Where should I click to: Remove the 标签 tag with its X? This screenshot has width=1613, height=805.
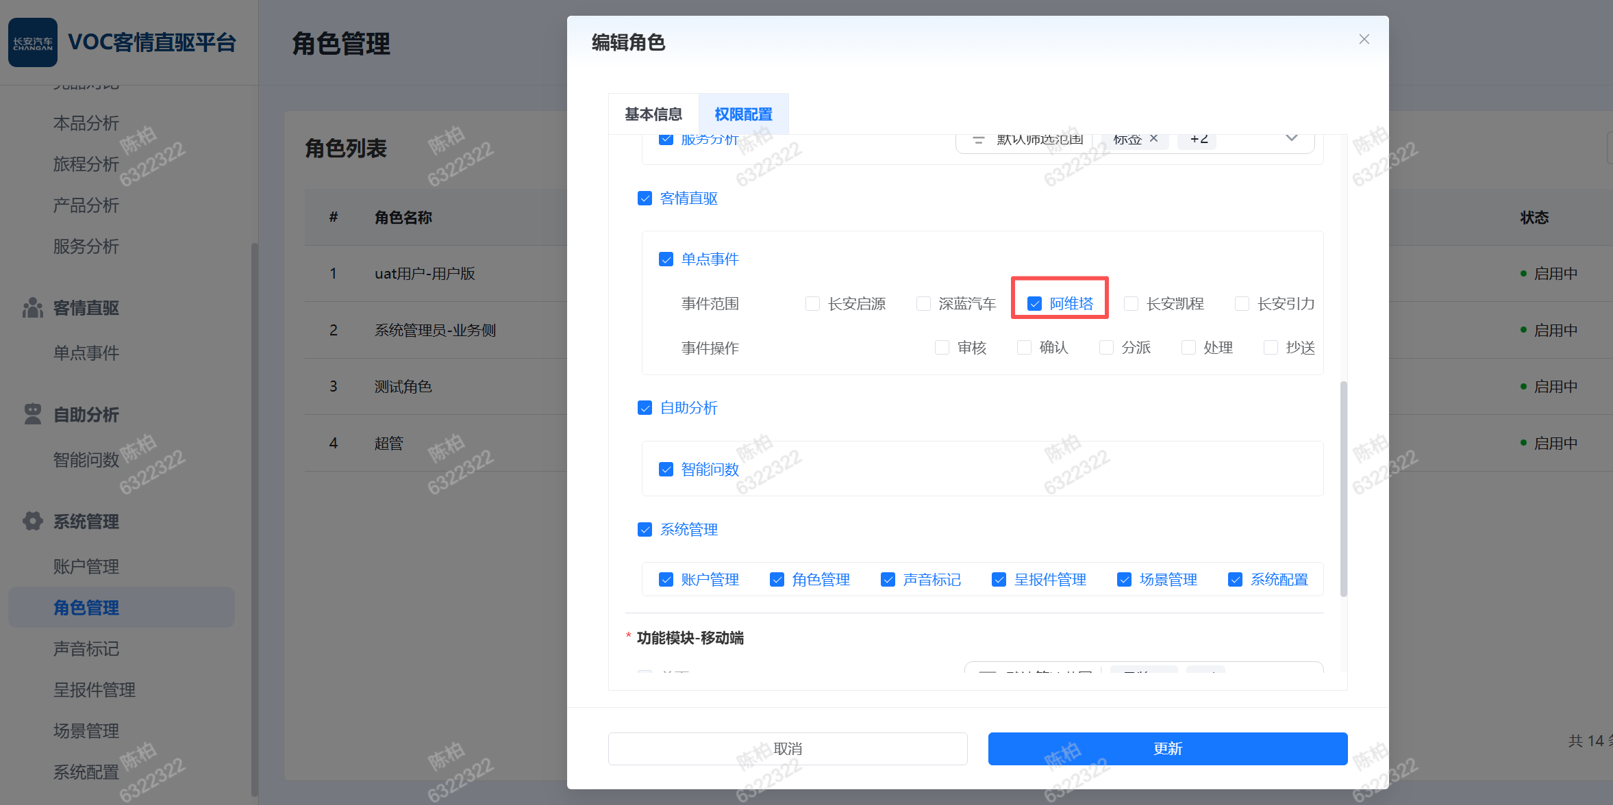point(1154,139)
